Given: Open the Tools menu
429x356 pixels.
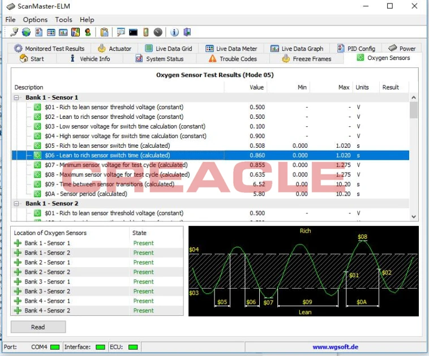Looking at the screenshot, I should tap(63, 20).
